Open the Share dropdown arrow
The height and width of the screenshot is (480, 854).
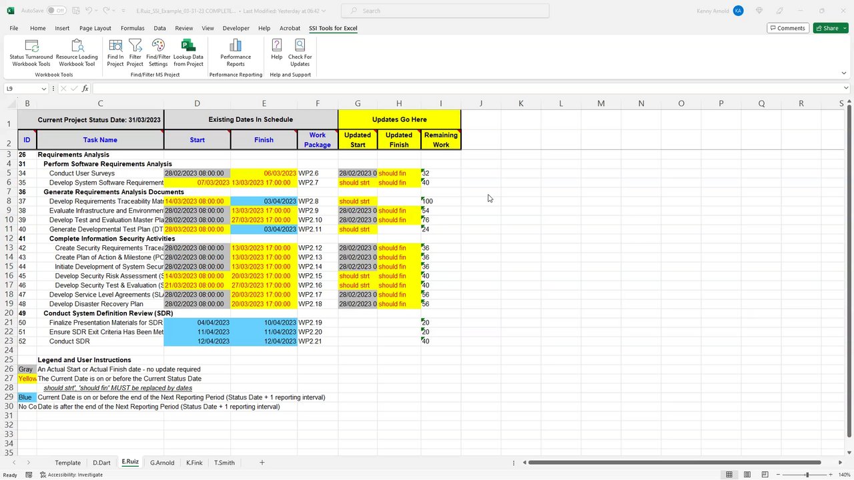pos(844,28)
